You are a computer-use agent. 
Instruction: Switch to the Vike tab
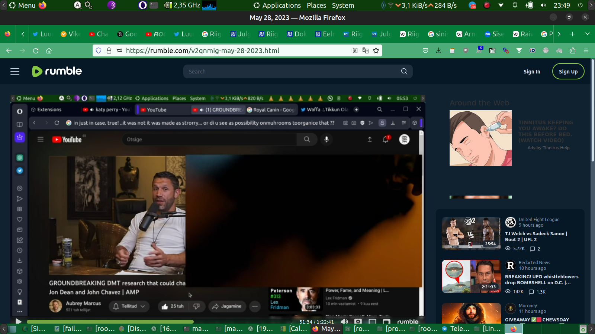(71, 34)
